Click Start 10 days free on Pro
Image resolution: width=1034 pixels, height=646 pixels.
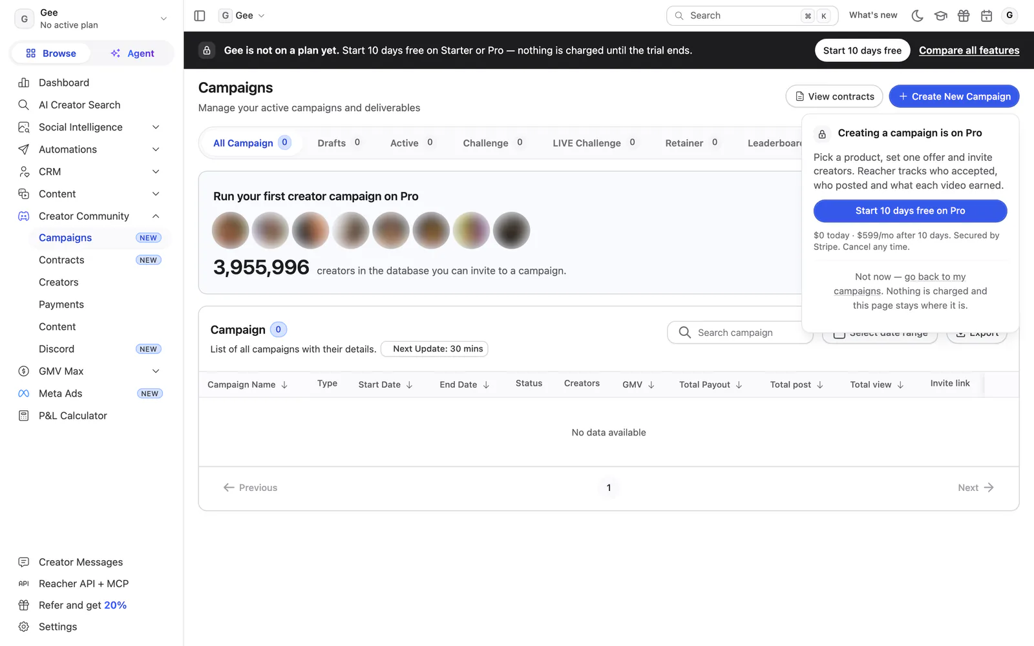(x=910, y=211)
